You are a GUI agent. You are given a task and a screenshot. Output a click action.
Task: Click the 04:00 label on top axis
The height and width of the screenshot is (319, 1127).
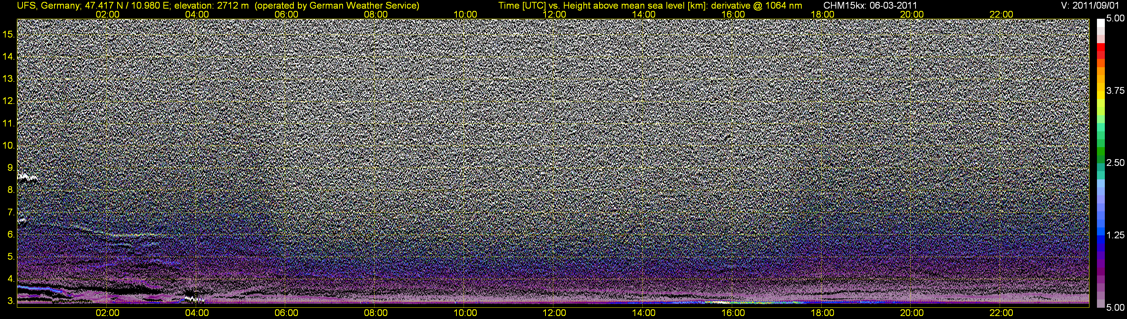click(197, 14)
